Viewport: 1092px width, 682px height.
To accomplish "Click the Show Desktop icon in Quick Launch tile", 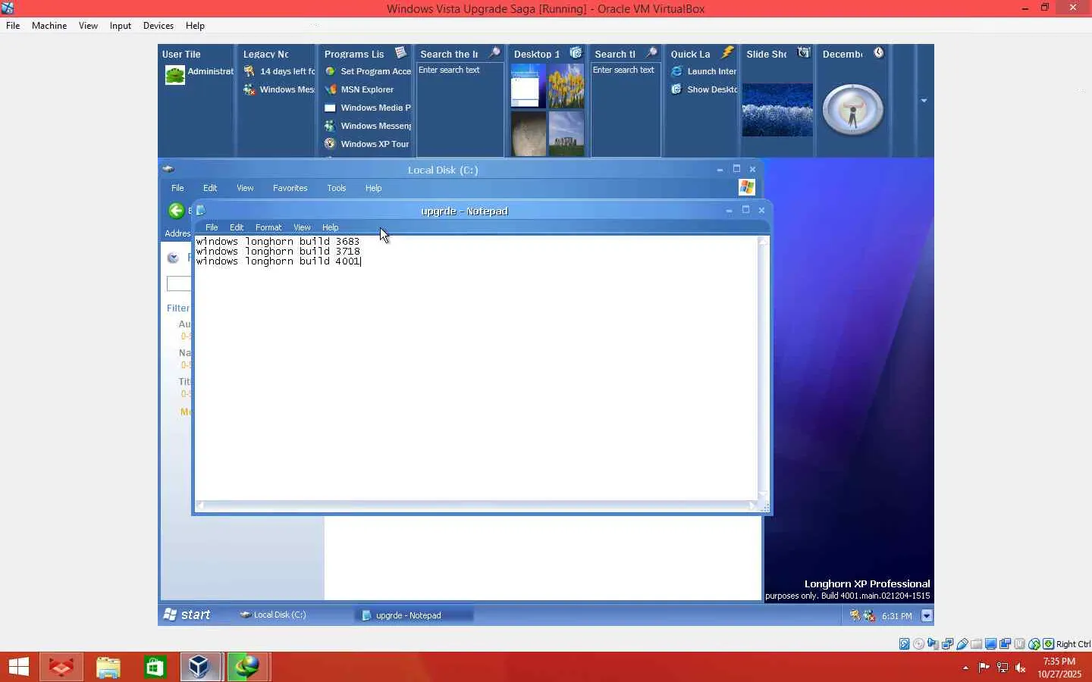I will click(x=676, y=89).
